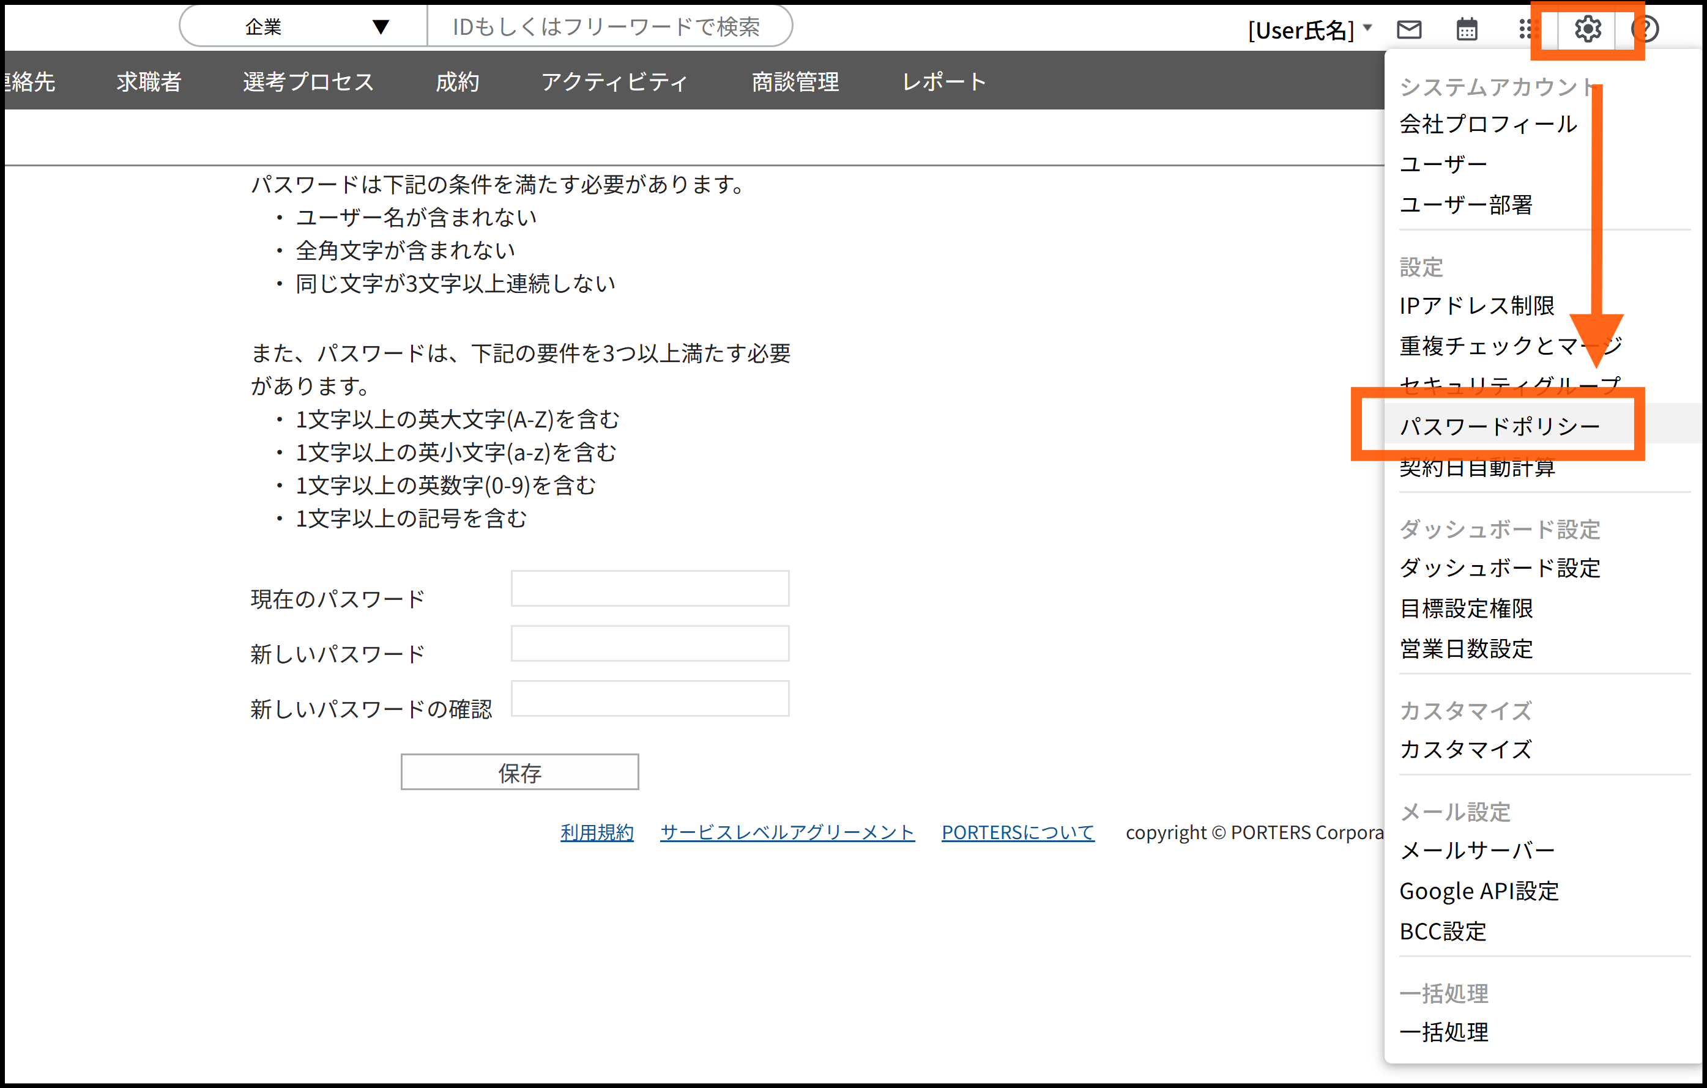Screen dimensions: 1707x1088
Task: Open the settings gear icon
Action: coord(1588,28)
